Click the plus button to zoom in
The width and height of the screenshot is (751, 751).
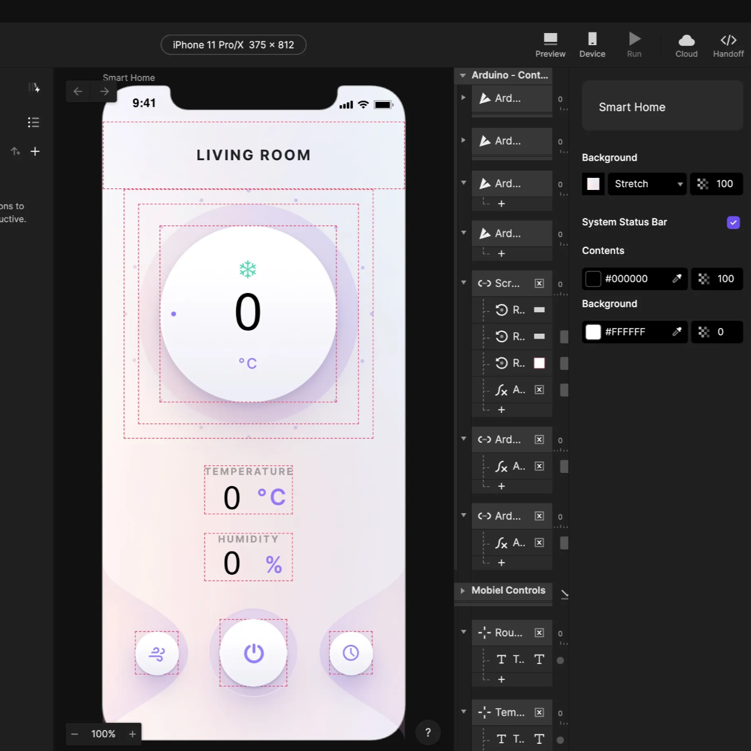tap(132, 734)
